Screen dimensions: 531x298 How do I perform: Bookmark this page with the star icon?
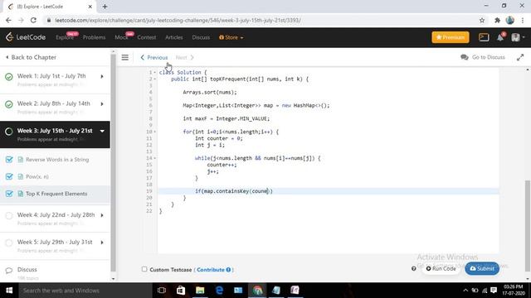pyautogui.click(x=482, y=20)
